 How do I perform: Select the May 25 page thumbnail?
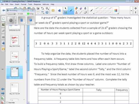coord(14,40)
